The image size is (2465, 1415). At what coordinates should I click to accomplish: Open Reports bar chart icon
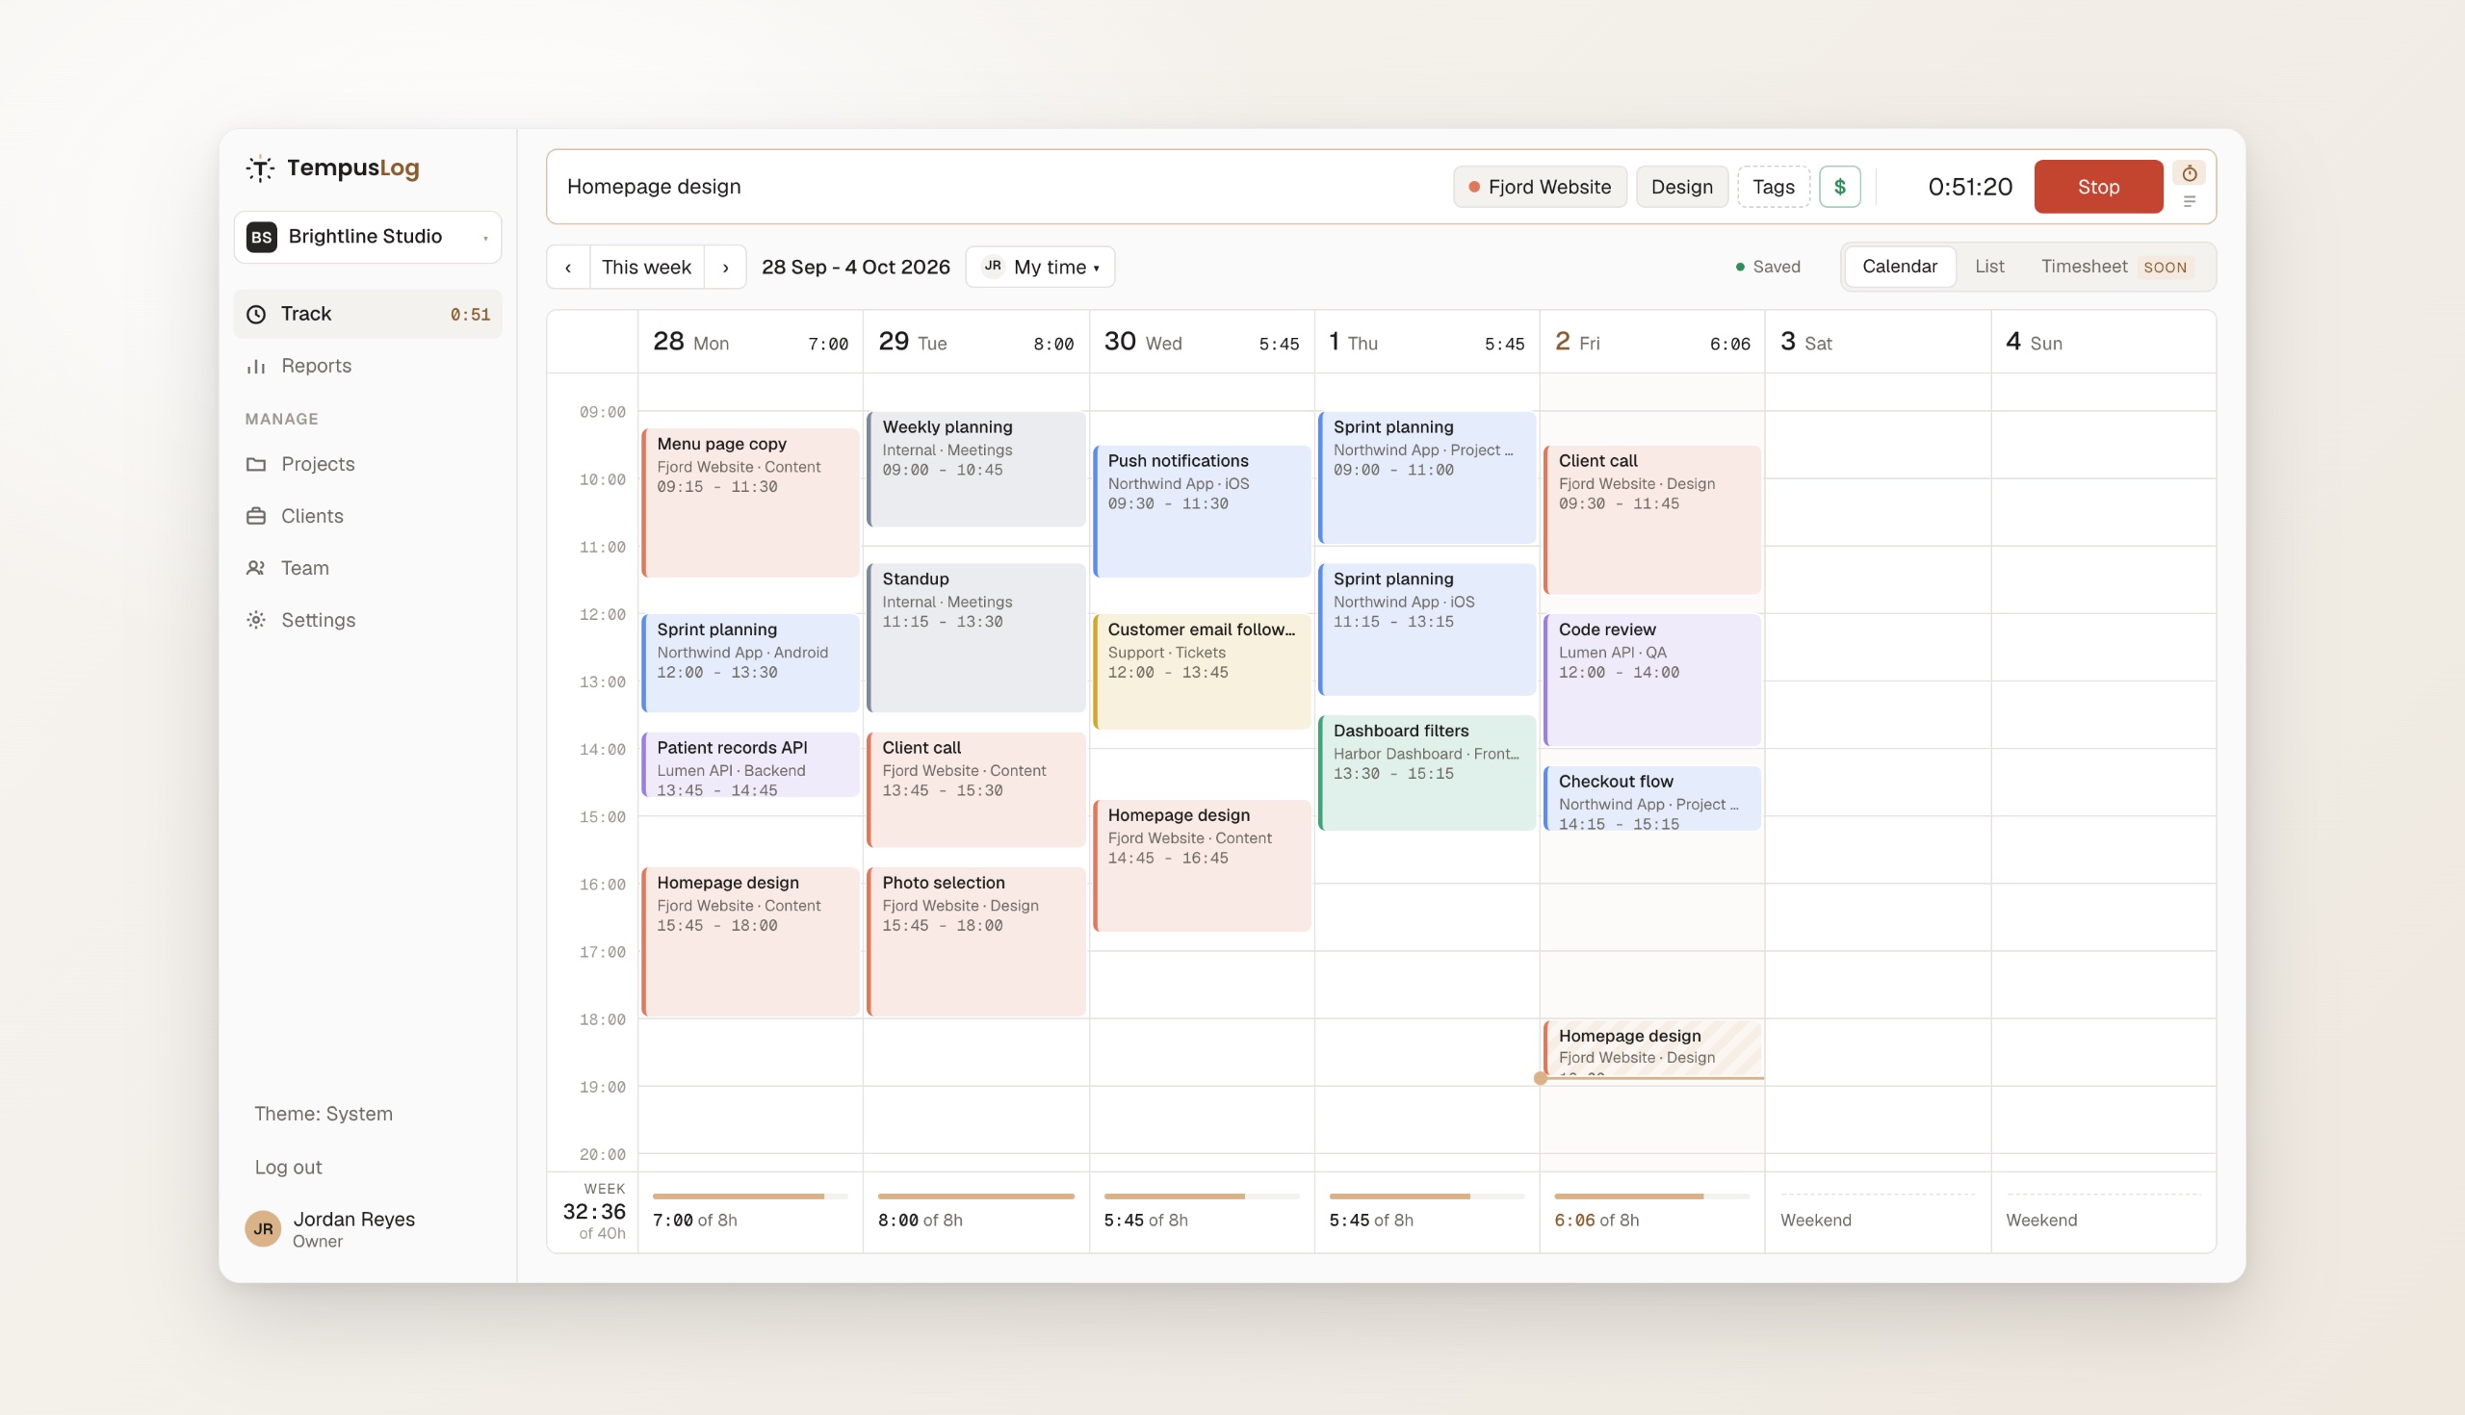point(255,366)
